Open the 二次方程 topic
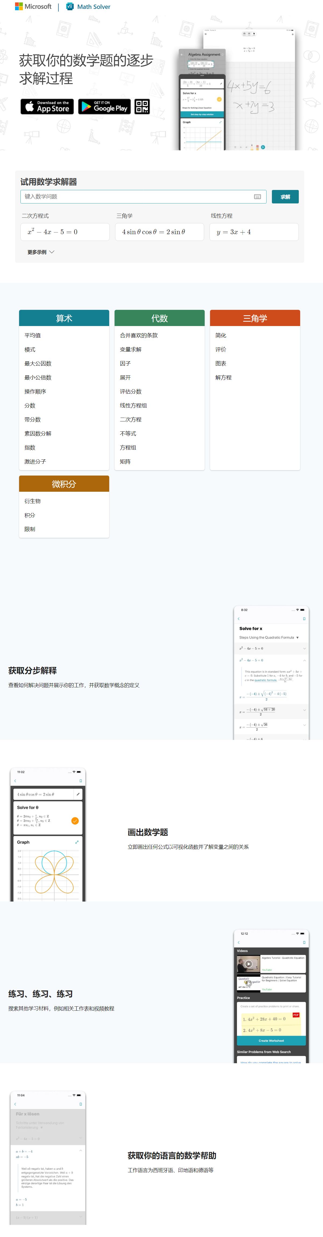This screenshot has height=1237, width=323. 130,420
